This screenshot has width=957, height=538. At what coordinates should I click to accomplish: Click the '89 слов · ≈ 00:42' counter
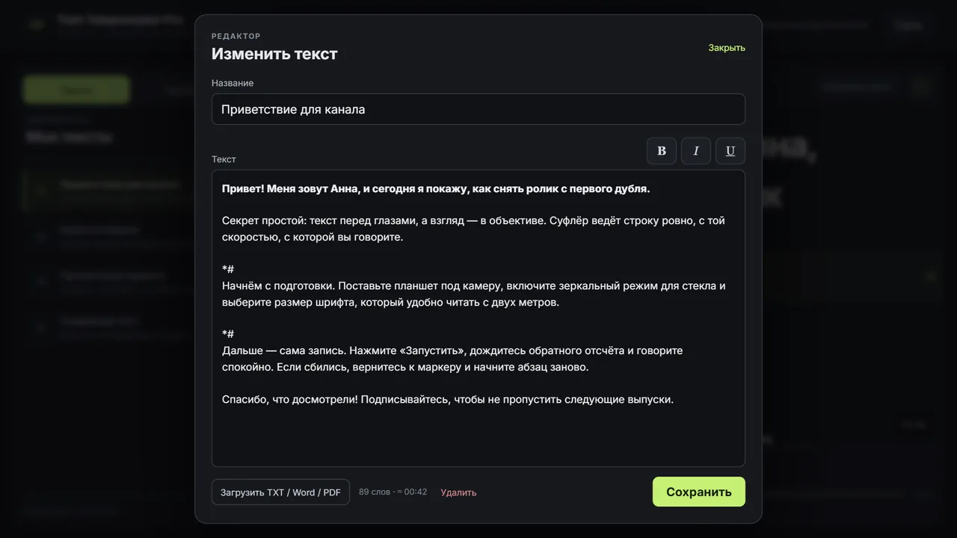tap(393, 492)
